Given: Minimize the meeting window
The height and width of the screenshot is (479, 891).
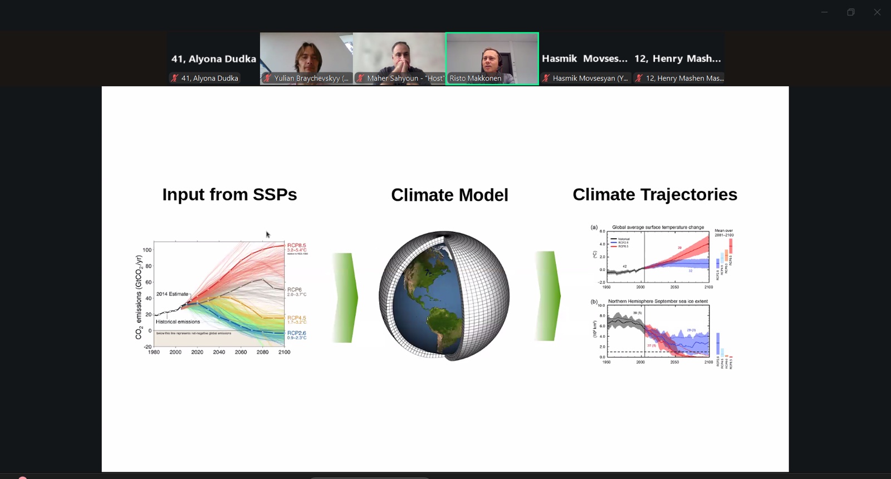Looking at the screenshot, I should pyautogui.click(x=824, y=12).
